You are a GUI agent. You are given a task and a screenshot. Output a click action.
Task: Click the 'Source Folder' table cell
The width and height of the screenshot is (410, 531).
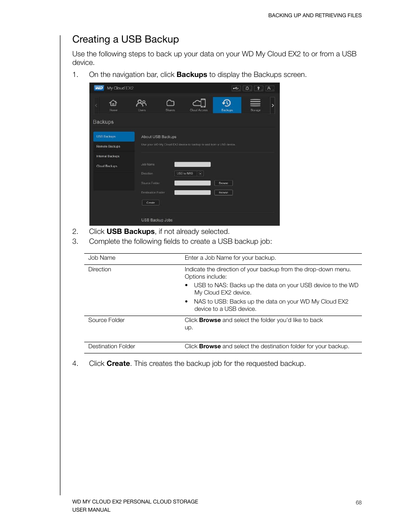pyautogui.click(x=107, y=320)
